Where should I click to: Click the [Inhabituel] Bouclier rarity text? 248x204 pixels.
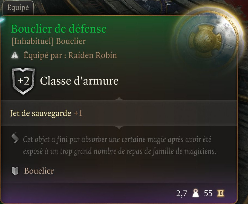[48, 41]
